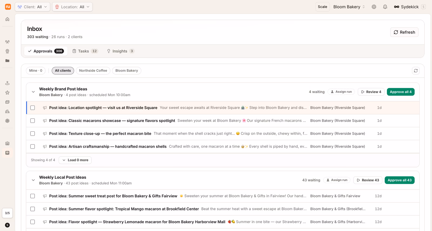The height and width of the screenshot is (231, 432).
Task: Collapse the Weekly Local Post Ideas group
Action: (x=33, y=180)
